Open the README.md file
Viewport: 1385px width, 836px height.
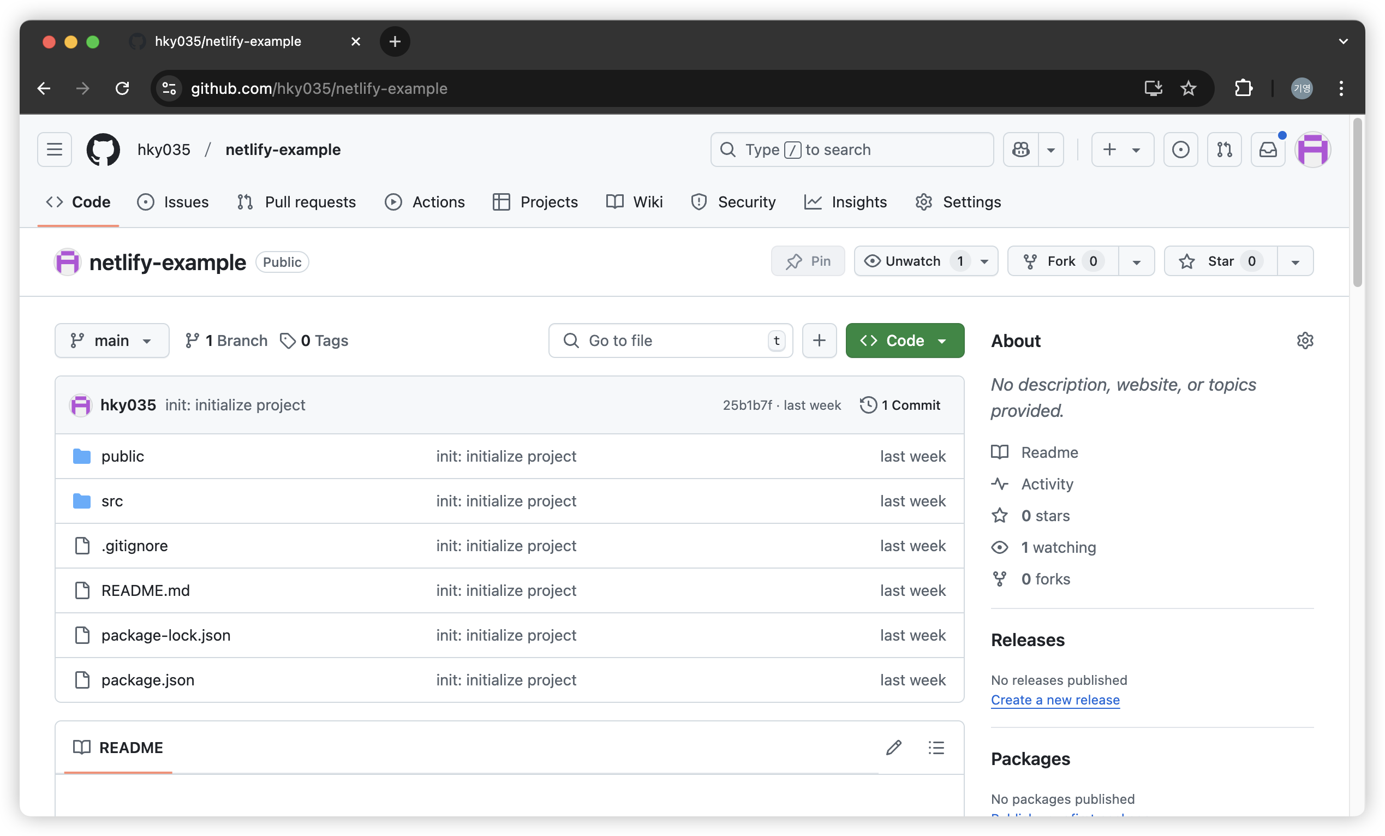pos(146,591)
